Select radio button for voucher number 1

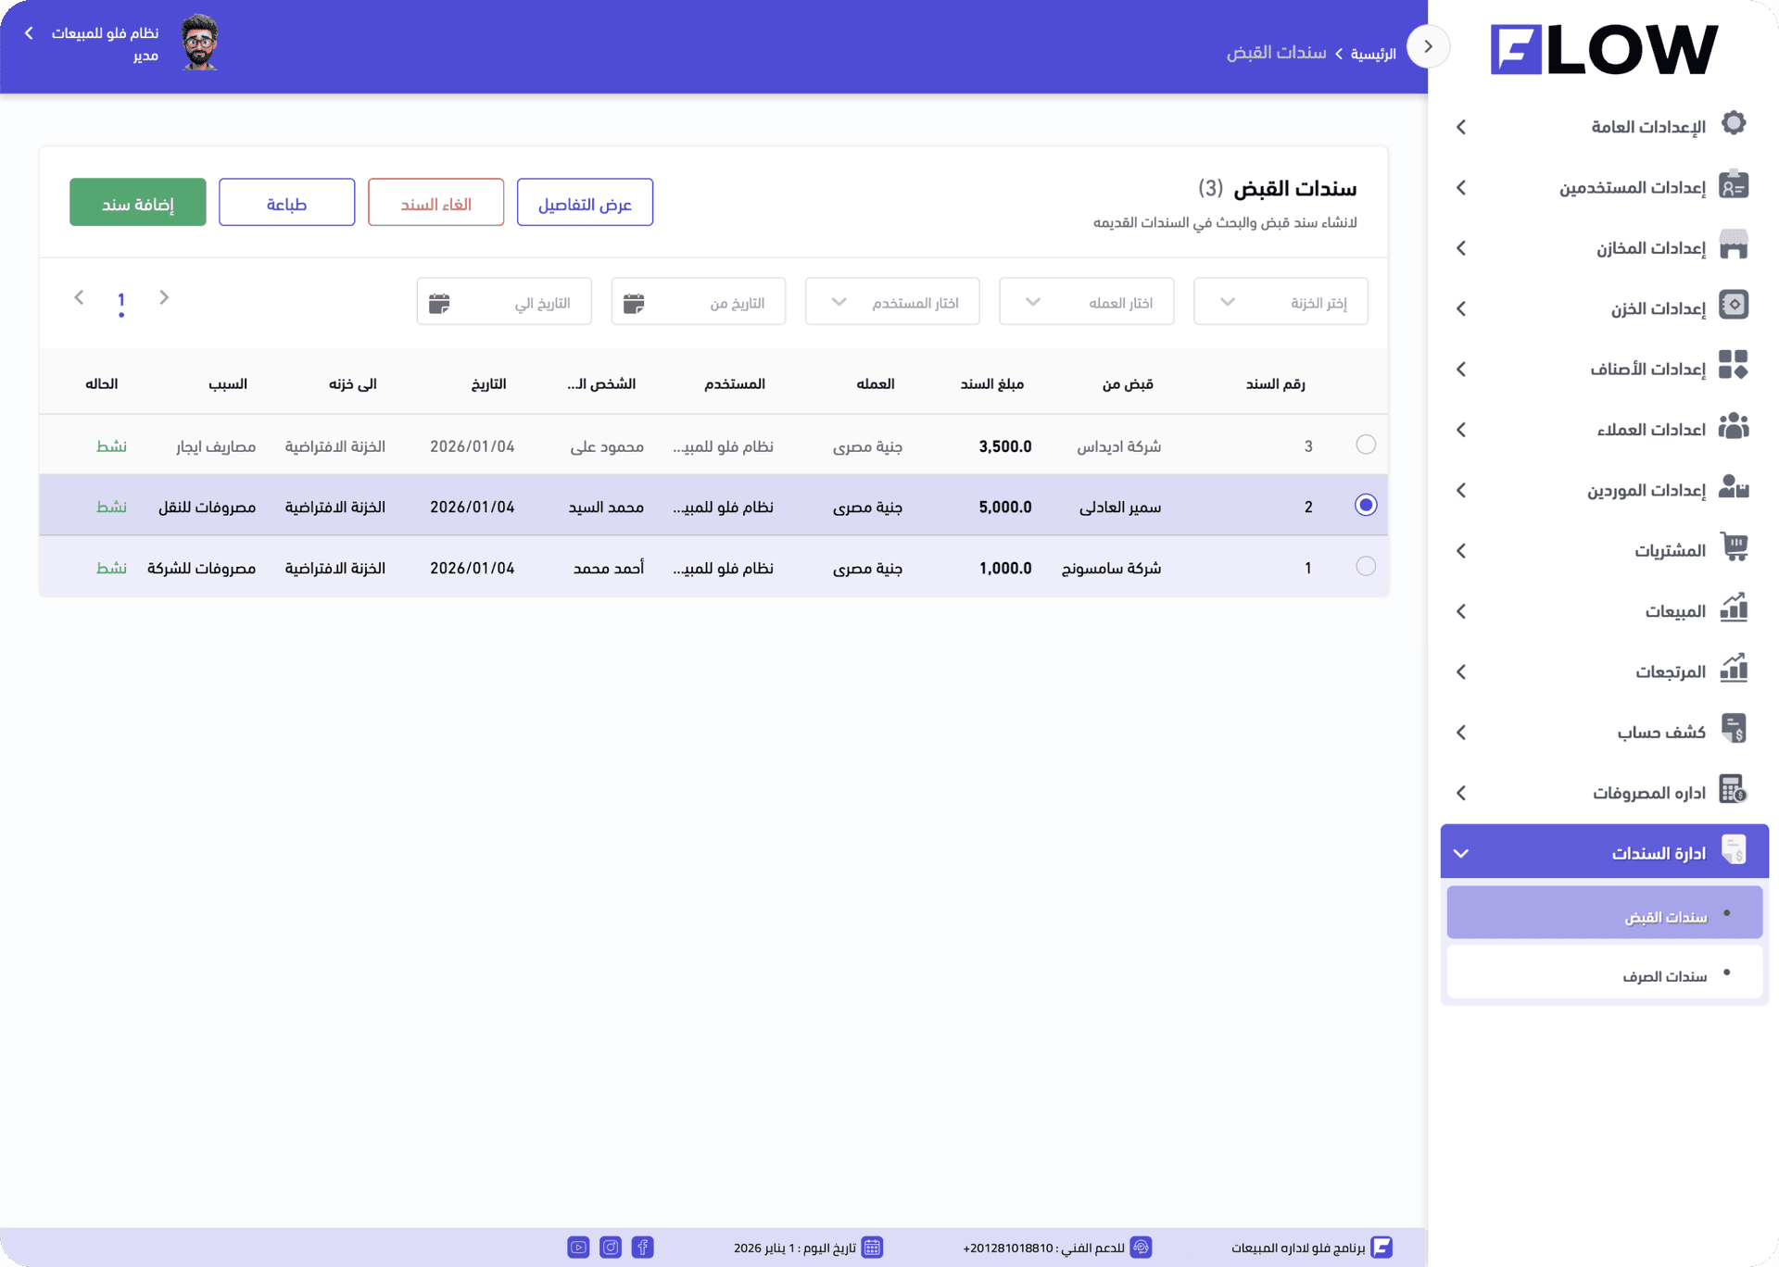[x=1365, y=566]
